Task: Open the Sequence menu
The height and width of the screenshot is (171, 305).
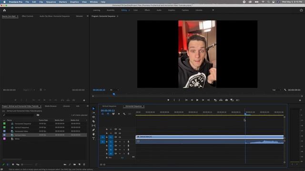Action: click(x=51, y=2)
